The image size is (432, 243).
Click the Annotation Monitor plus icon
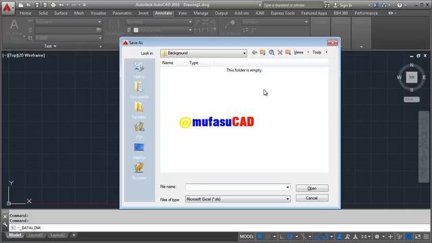390,236
